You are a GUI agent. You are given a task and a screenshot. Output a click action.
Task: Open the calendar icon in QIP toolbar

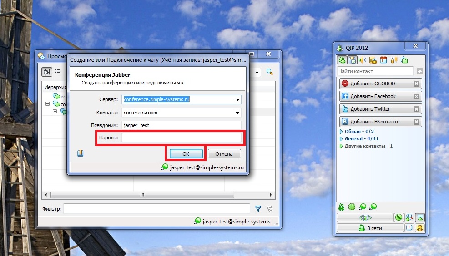pos(383,60)
